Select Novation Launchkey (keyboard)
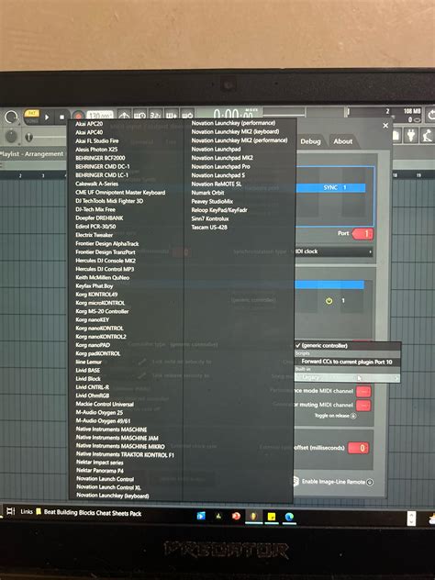435x580 pixels. [x=113, y=496]
